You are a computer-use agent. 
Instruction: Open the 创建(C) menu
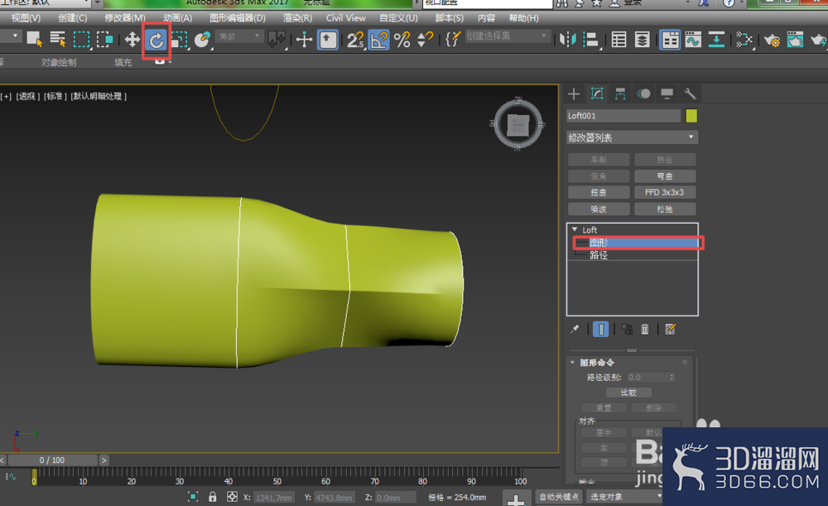(x=72, y=18)
